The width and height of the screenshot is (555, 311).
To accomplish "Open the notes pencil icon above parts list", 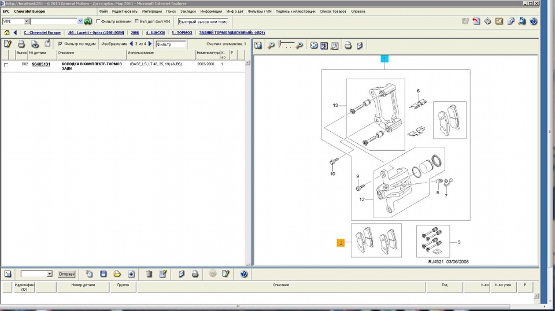I will tap(8, 44).
